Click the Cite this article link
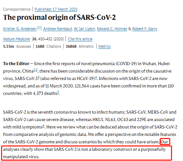The height and width of the screenshot is (161, 183). pyautogui.click(x=80, y=39)
